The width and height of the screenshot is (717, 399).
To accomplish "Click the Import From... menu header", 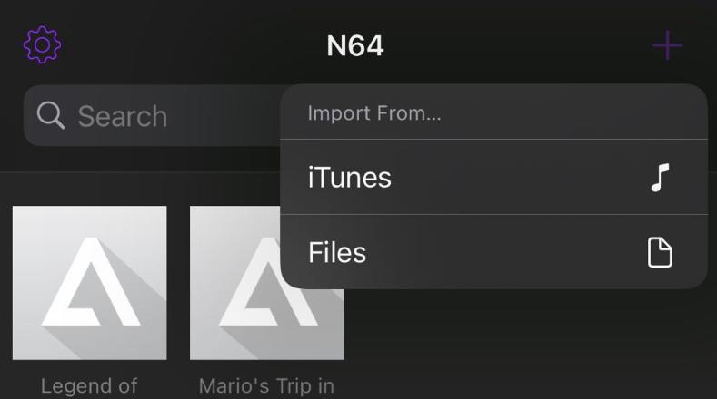I will [374, 113].
